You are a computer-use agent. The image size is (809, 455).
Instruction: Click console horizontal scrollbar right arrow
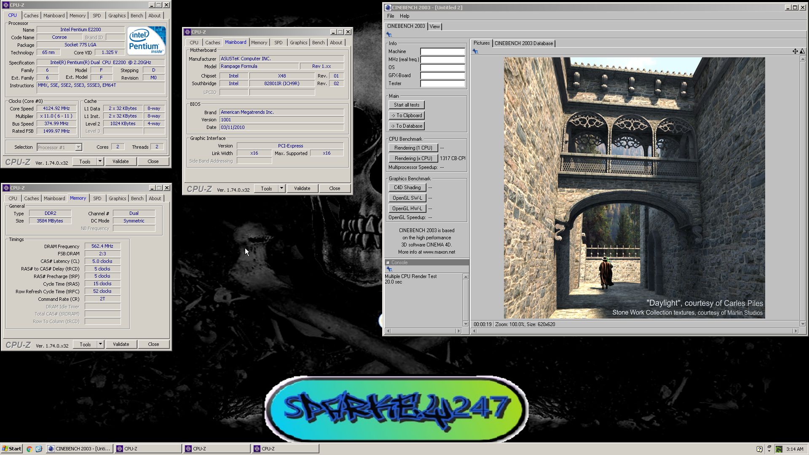coord(459,331)
